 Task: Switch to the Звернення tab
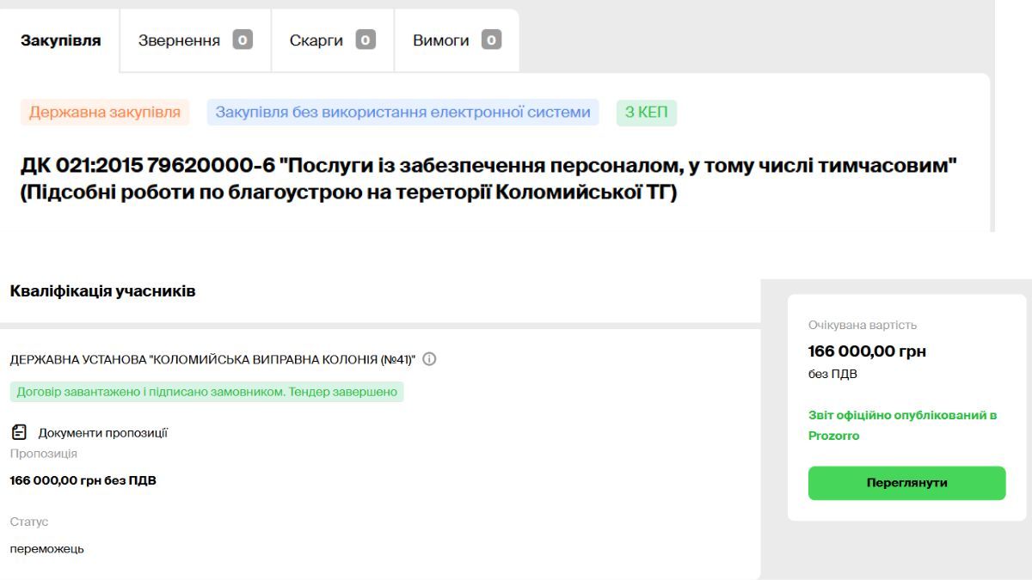(179, 40)
